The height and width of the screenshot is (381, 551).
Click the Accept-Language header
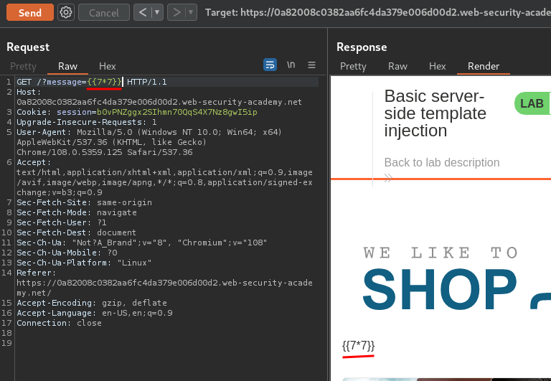click(x=95, y=313)
